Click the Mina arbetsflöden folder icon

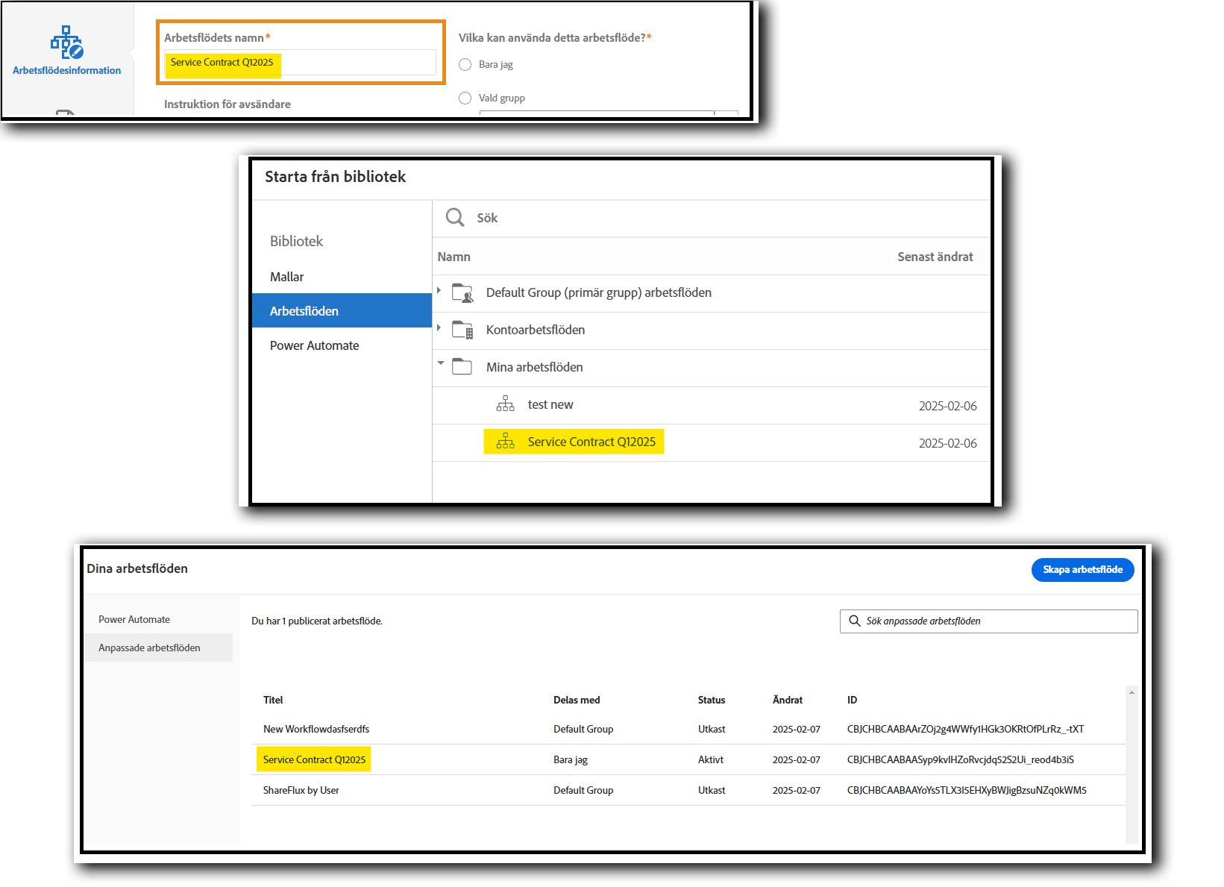(x=462, y=367)
